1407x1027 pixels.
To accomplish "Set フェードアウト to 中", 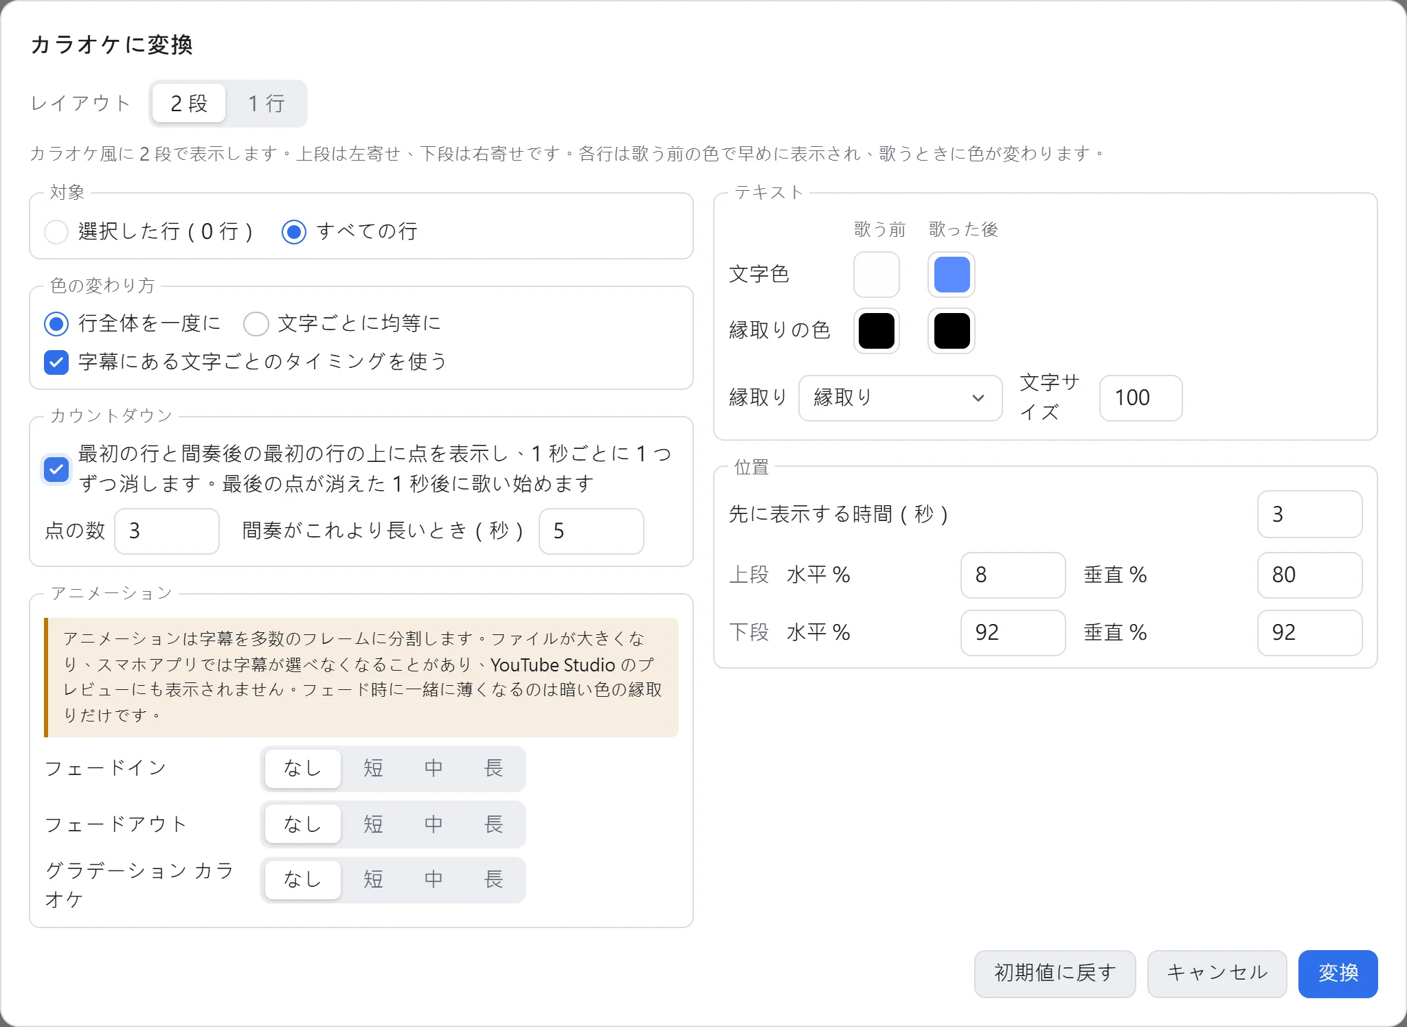I will [x=433, y=824].
